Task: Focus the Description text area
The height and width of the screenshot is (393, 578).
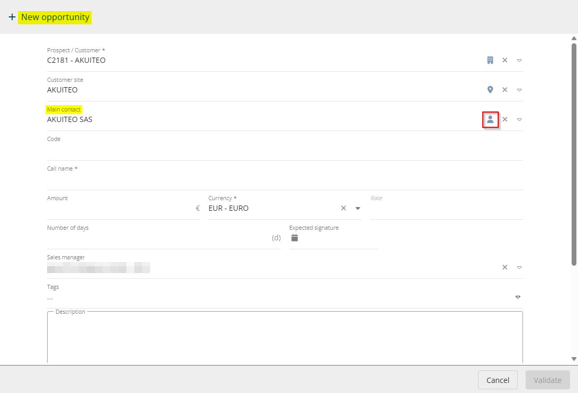Action: point(285,338)
